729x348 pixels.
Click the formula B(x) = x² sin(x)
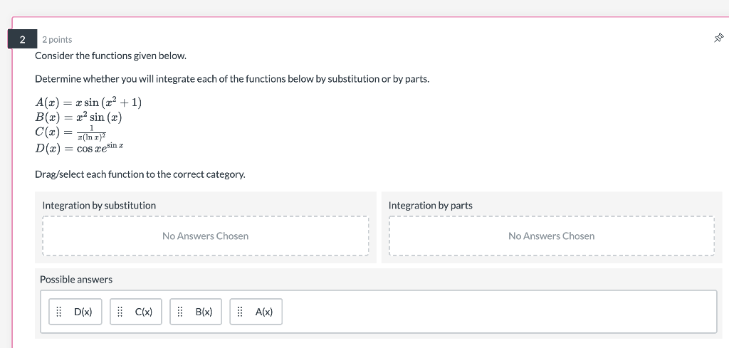pyautogui.click(x=78, y=117)
